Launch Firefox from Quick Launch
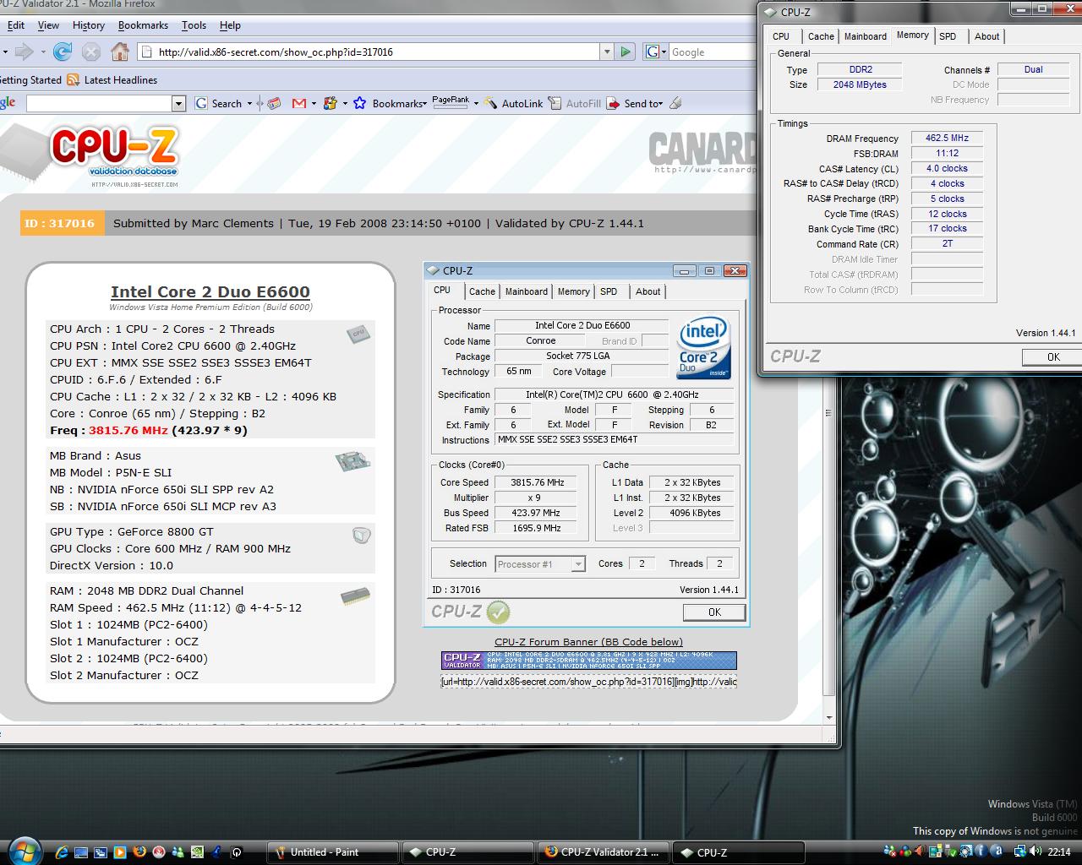Screen dimensions: 1082x865 click(x=139, y=852)
